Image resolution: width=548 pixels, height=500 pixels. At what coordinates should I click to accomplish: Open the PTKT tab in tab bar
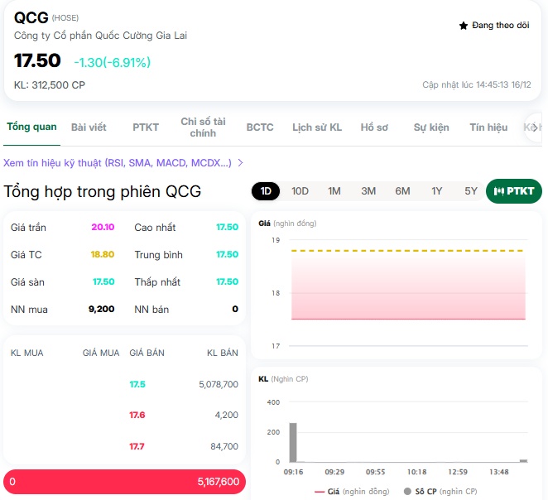146,127
